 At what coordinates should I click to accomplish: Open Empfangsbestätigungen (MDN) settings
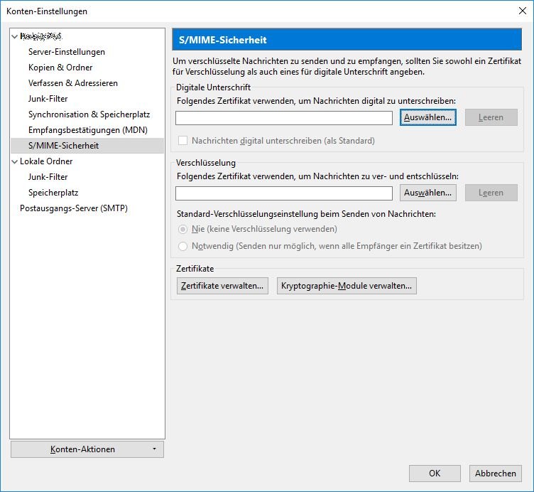pyautogui.click(x=87, y=130)
